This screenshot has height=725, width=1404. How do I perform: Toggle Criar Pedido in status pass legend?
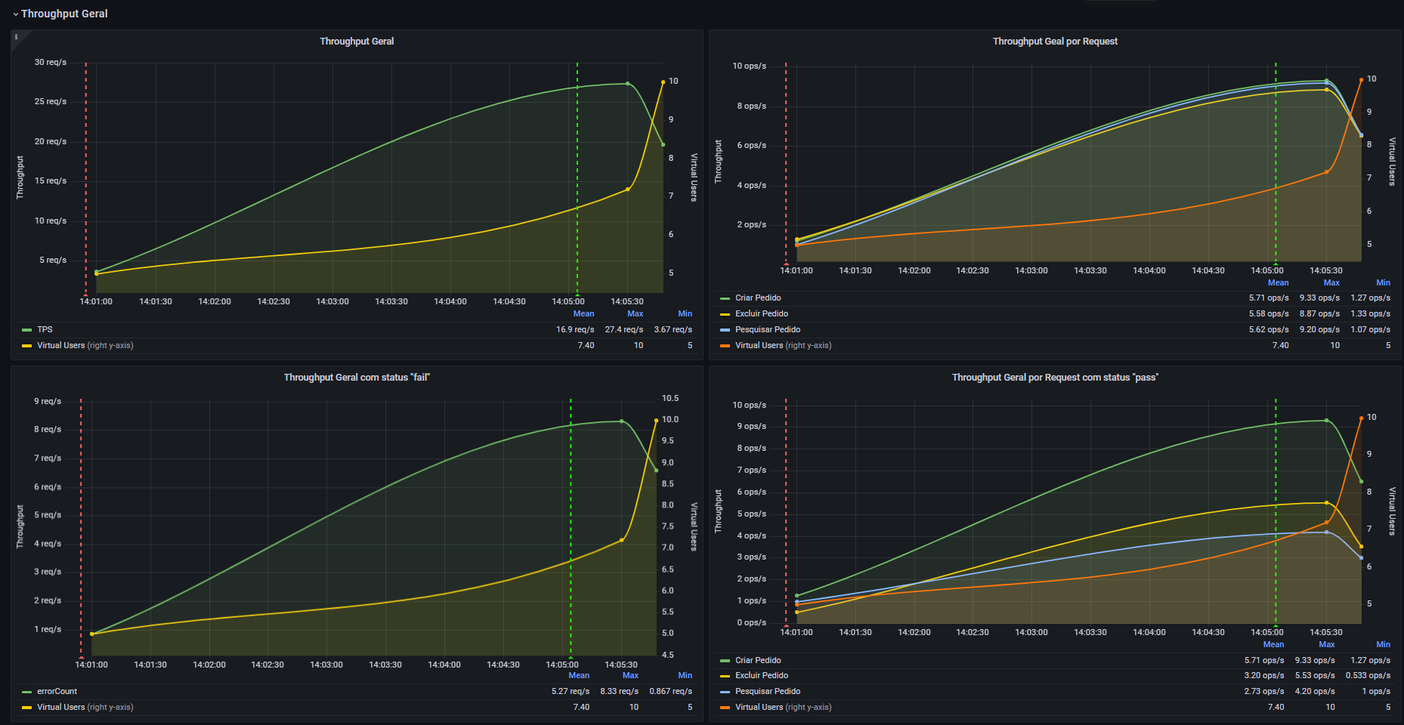(x=758, y=660)
